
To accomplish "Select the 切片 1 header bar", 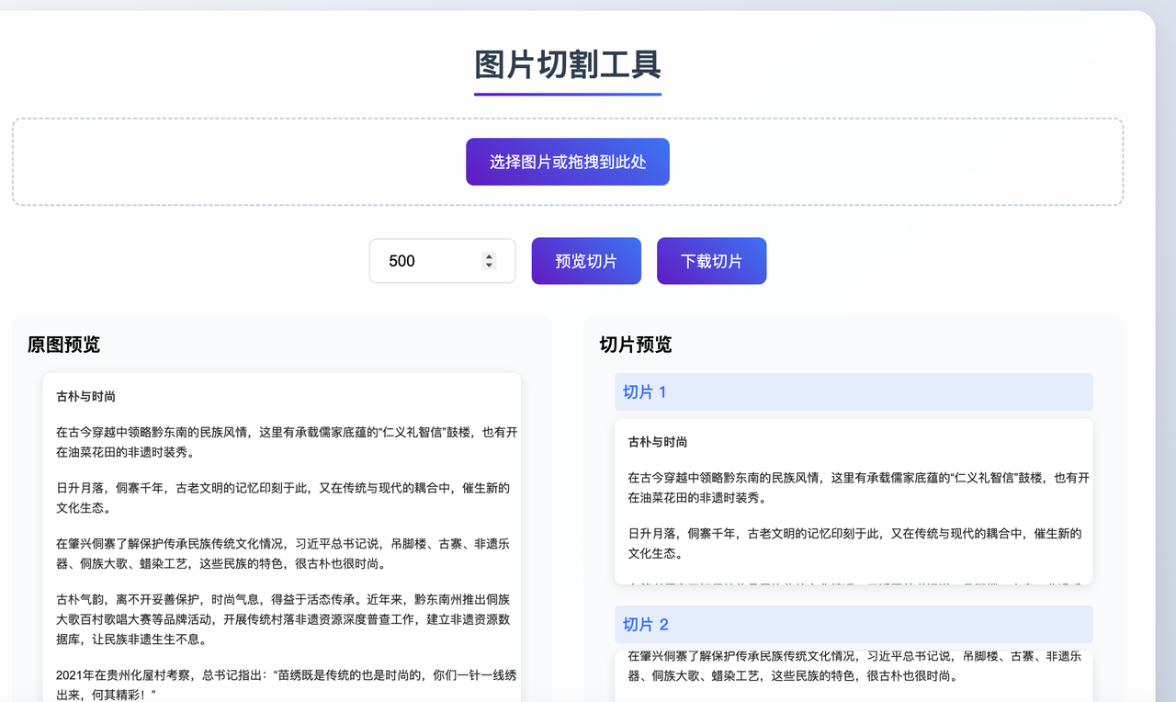I will (x=854, y=391).
